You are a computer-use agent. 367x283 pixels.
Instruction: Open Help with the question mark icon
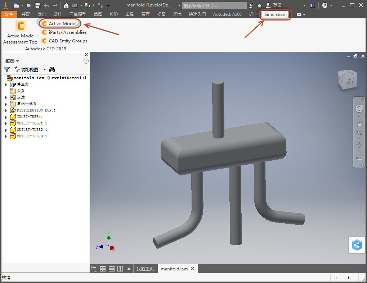(x=325, y=5)
